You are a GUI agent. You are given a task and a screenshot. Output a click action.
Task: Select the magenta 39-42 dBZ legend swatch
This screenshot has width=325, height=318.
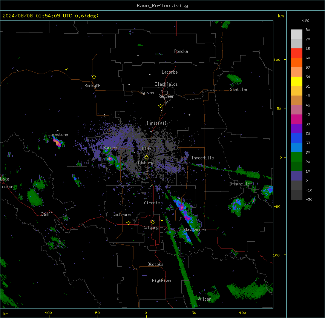point(296,119)
